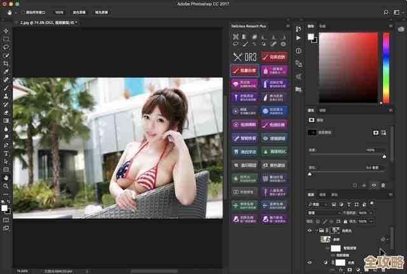Image resolution: width=407 pixels, height=274 pixels.
Task: Select the Horizontal Type tool
Action: [x=6, y=153]
